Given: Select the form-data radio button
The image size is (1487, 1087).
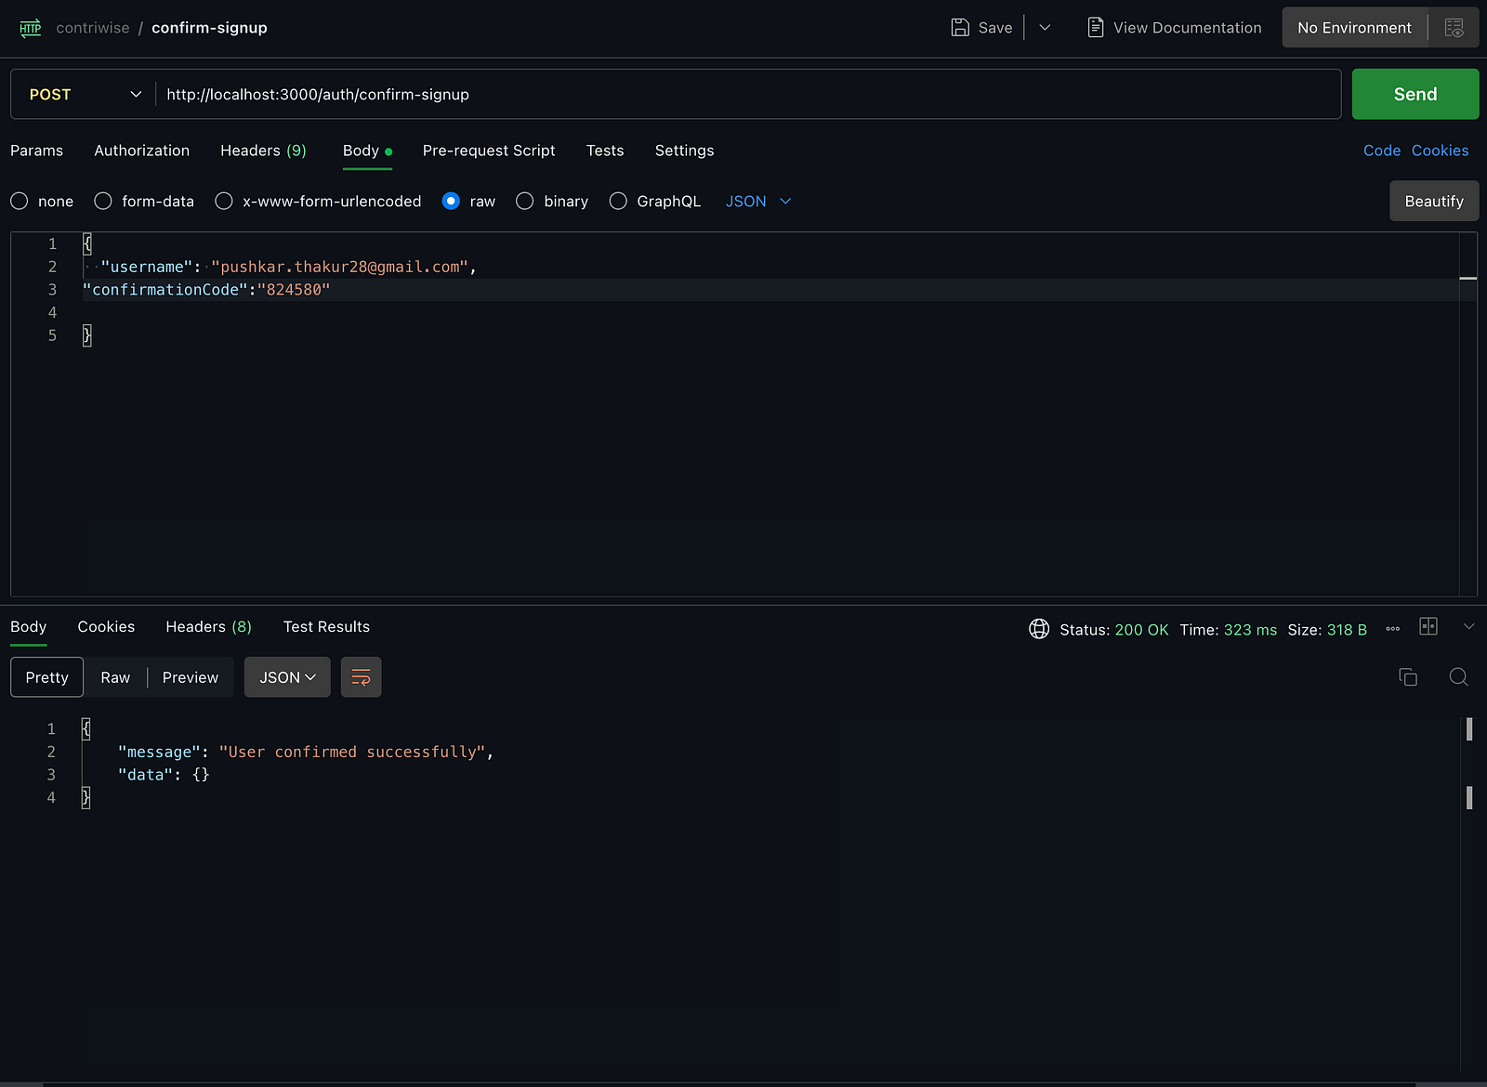Looking at the screenshot, I should click(x=103, y=201).
